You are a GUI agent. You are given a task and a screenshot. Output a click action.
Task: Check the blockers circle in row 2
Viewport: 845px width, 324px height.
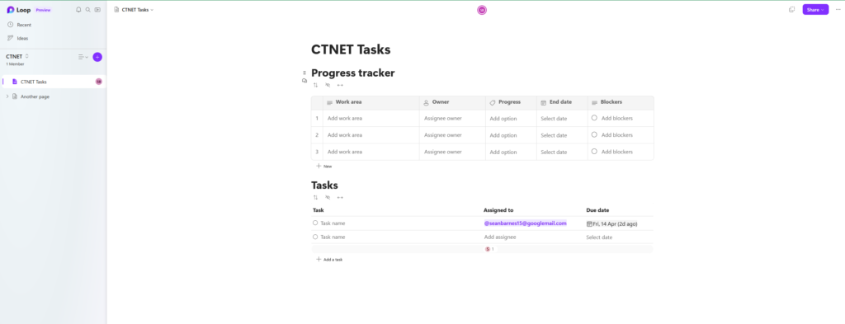[x=594, y=134]
